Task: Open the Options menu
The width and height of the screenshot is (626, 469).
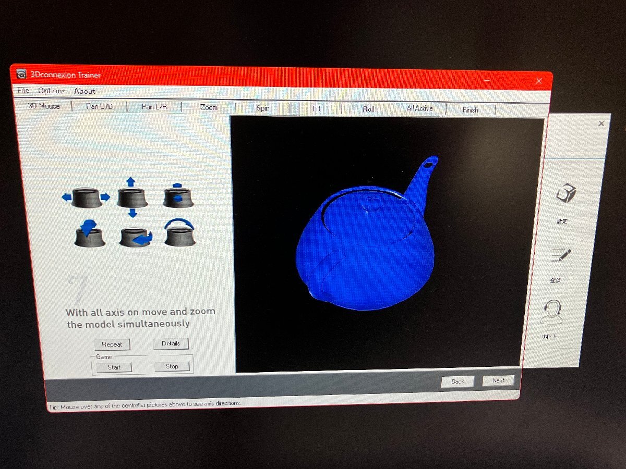Action: tap(52, 91)
